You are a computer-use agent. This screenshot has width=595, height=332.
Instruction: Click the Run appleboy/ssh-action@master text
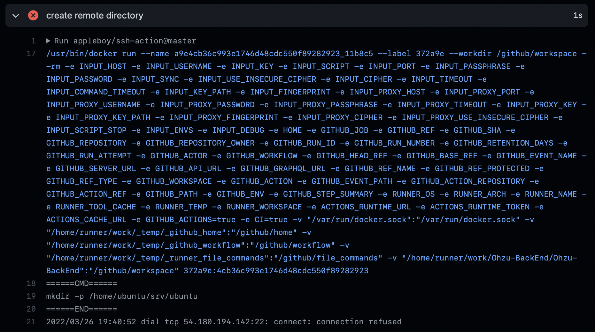coord(125,41)
